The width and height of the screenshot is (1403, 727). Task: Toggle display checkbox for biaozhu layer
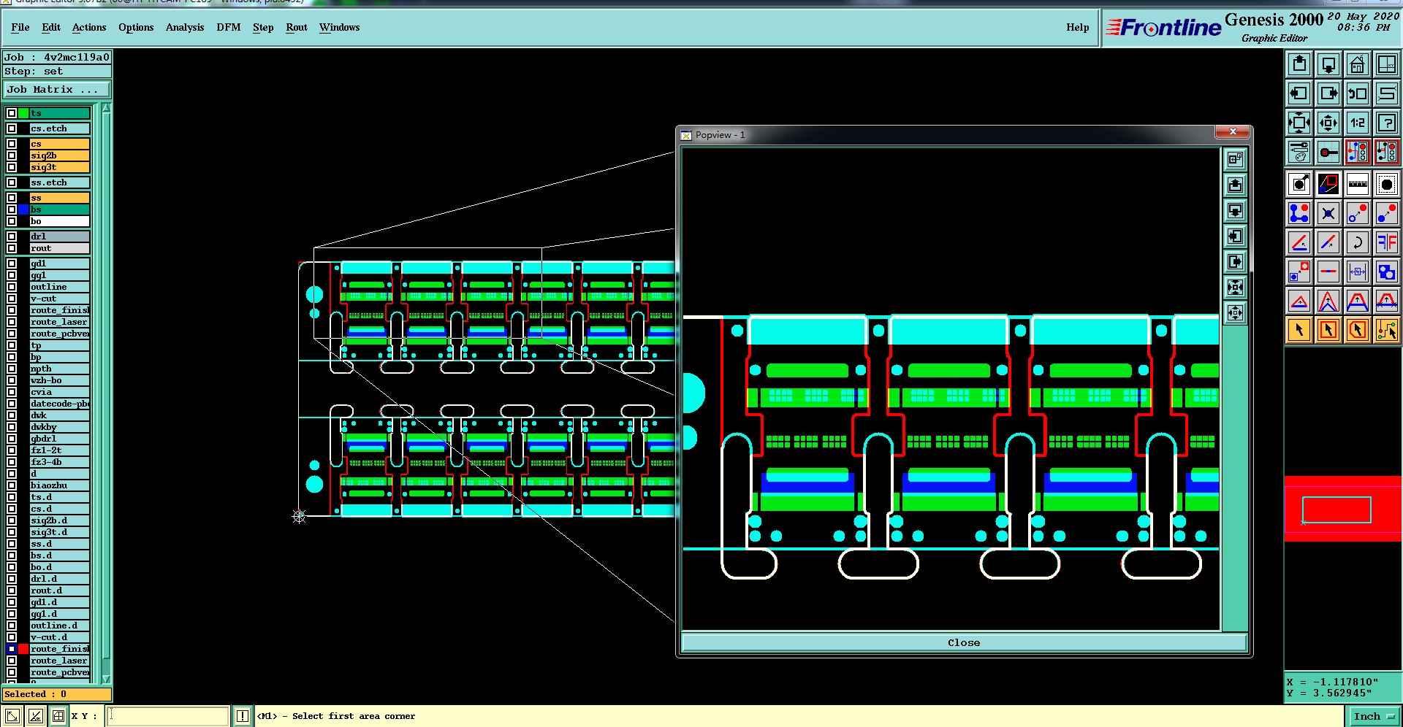click(x=12, y=485)
